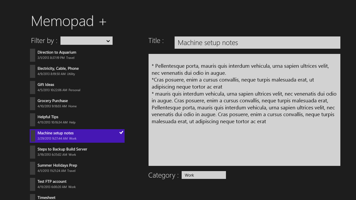Viewport: 356px width, 200px height.
Task: Click inside the note body text area
Action: (244, 143)
